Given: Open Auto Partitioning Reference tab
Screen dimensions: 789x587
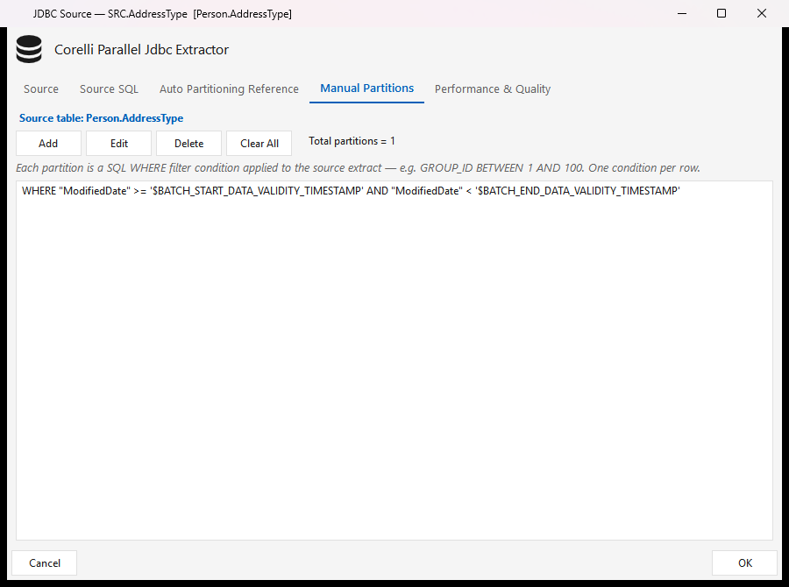Looking at the screenshot, I should (x=229, y=89).
